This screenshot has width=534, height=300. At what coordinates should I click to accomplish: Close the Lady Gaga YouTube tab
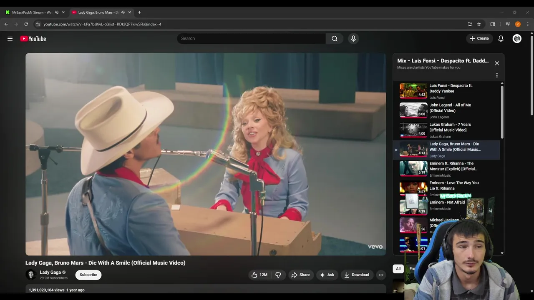tap(129, 12)
